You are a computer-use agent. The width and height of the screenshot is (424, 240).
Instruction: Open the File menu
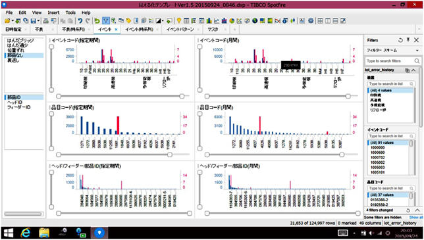pyautogui.click(x=9, y=12)
